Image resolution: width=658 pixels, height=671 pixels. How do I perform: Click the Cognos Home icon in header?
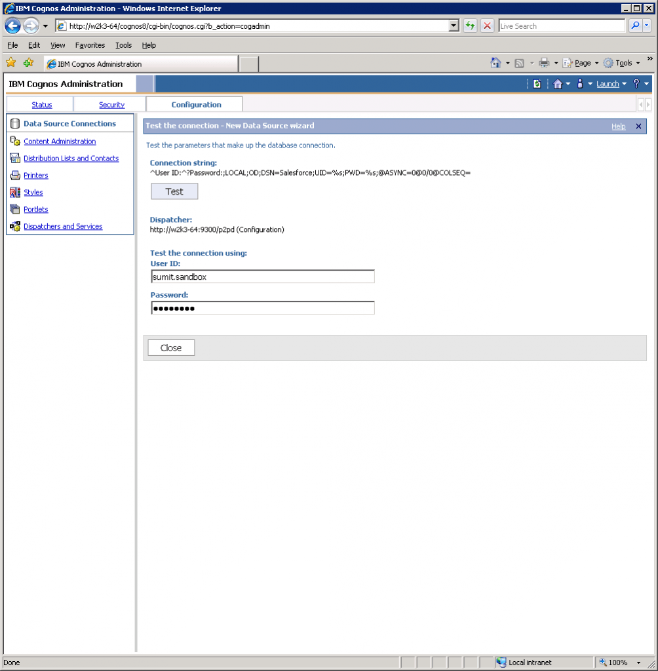(x=557, y=84)
